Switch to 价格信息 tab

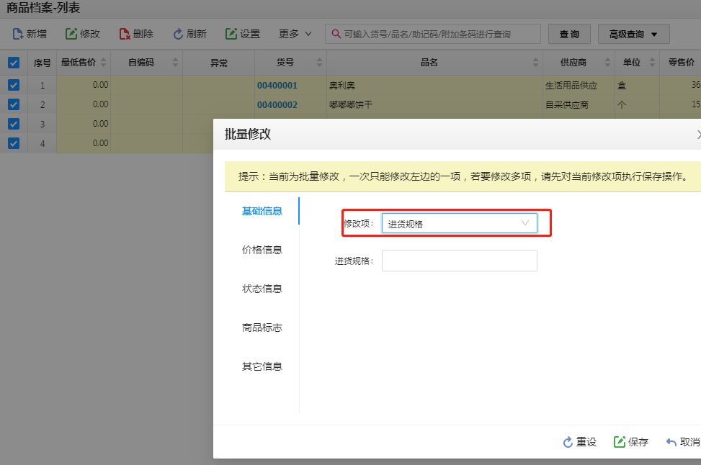pyautogui.click(x=262, y=250)
